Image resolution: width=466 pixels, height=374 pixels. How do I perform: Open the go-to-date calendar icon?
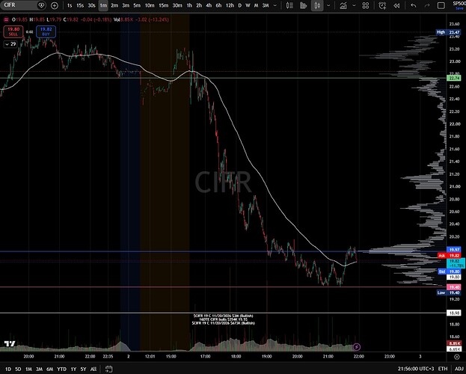pos(108,369)
